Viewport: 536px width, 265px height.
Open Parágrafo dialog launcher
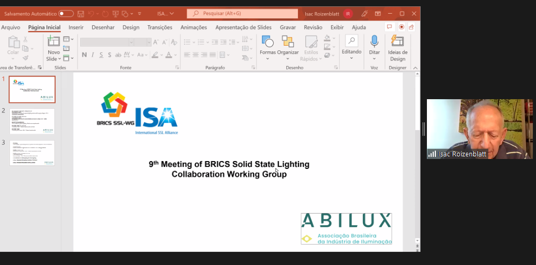pyautogui.click(x=253, y=68)
